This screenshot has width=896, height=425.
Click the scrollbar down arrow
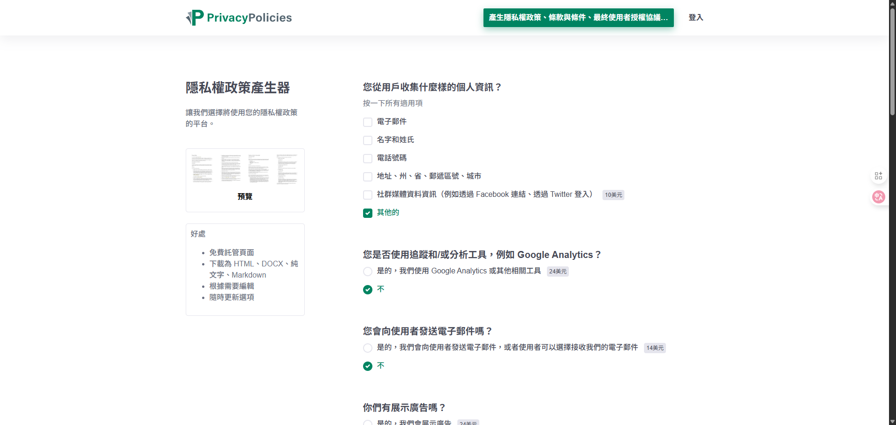coord(892,421)
